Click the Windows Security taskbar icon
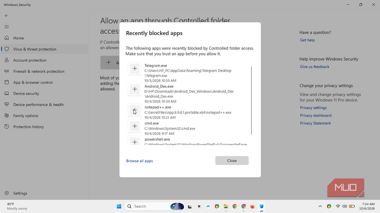Viewport: 380px width, 213px height. tap(261, 206)
